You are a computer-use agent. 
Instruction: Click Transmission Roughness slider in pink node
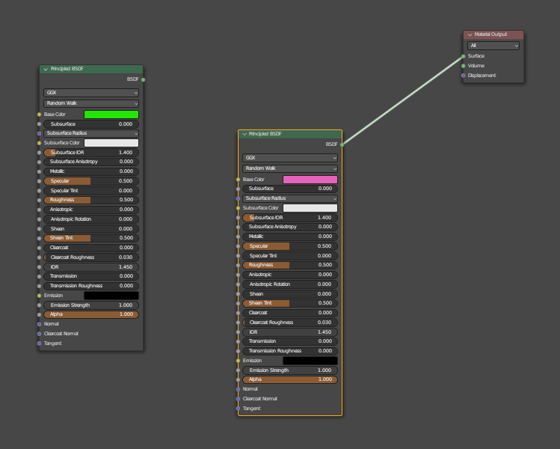(290, 351)
